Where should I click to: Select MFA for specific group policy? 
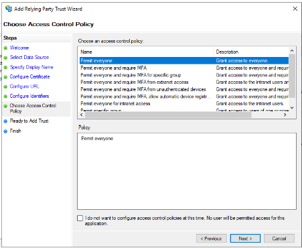pyautogui.click(x=184, y=75)
